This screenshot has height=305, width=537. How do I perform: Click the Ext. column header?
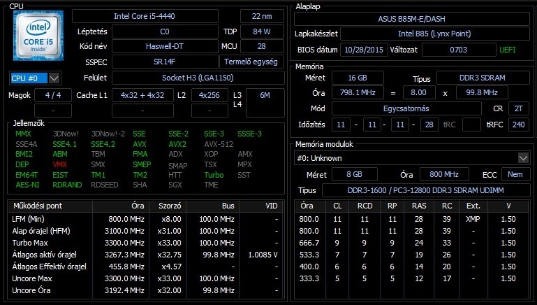pos(473,206)
